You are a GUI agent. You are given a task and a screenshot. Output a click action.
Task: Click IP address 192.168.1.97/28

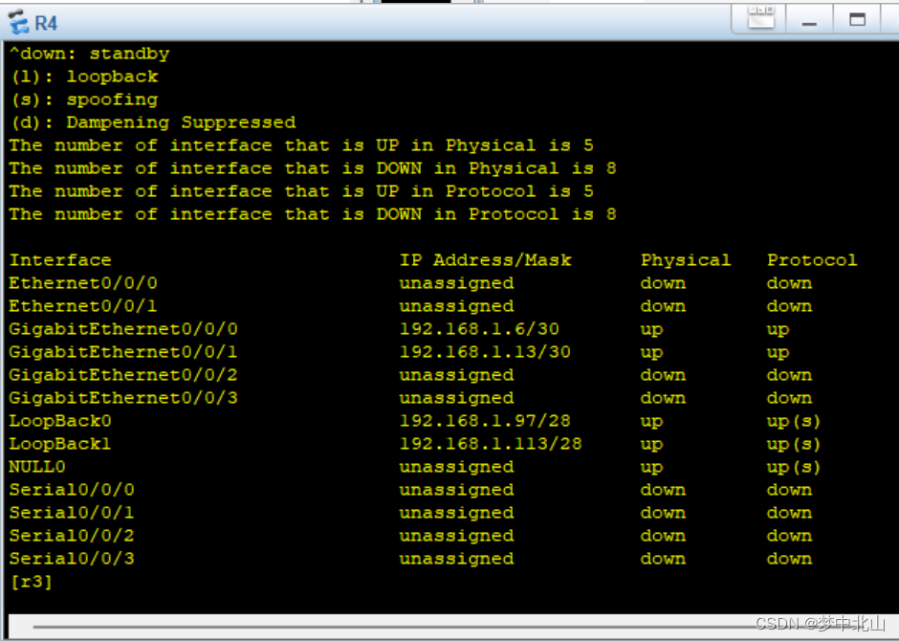[485, 420]
